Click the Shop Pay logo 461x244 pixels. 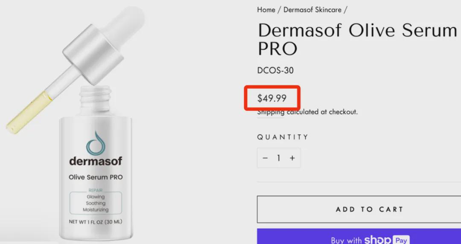click(387, 240)
